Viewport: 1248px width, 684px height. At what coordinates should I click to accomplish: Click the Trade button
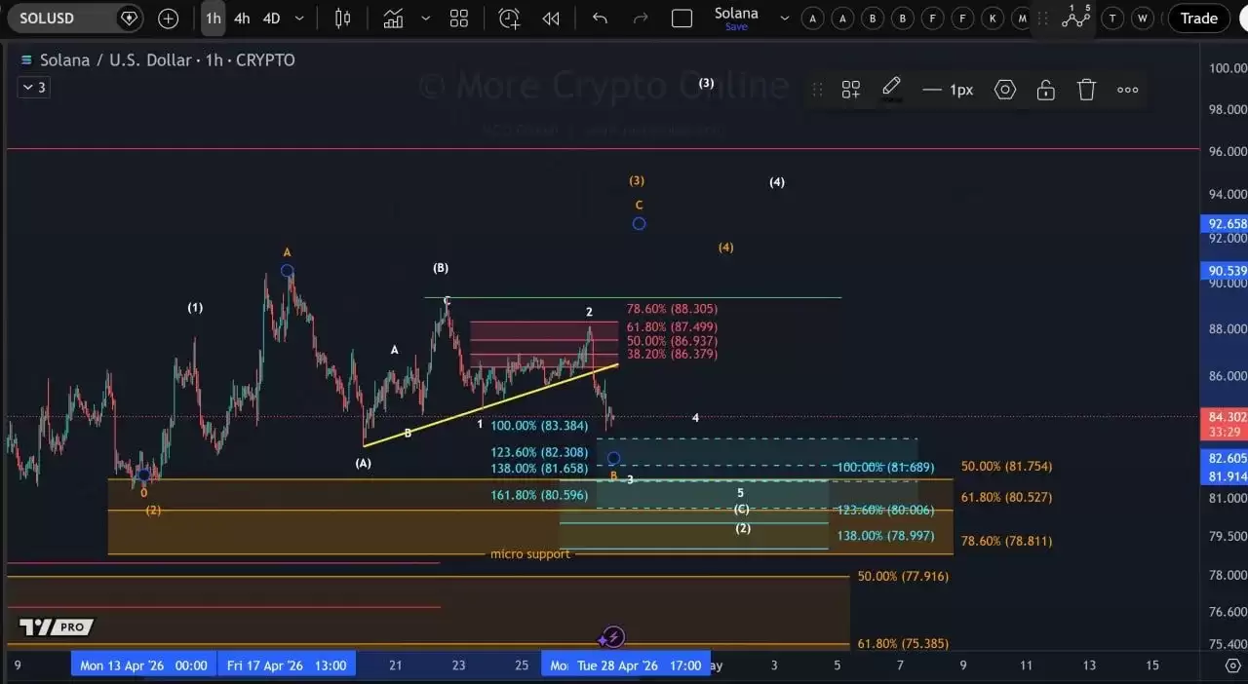click(x=1198, y=19)
